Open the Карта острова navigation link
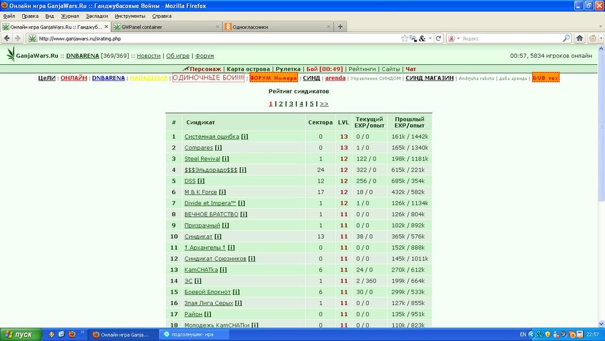 pyautogui.click(x=248, y=69)
